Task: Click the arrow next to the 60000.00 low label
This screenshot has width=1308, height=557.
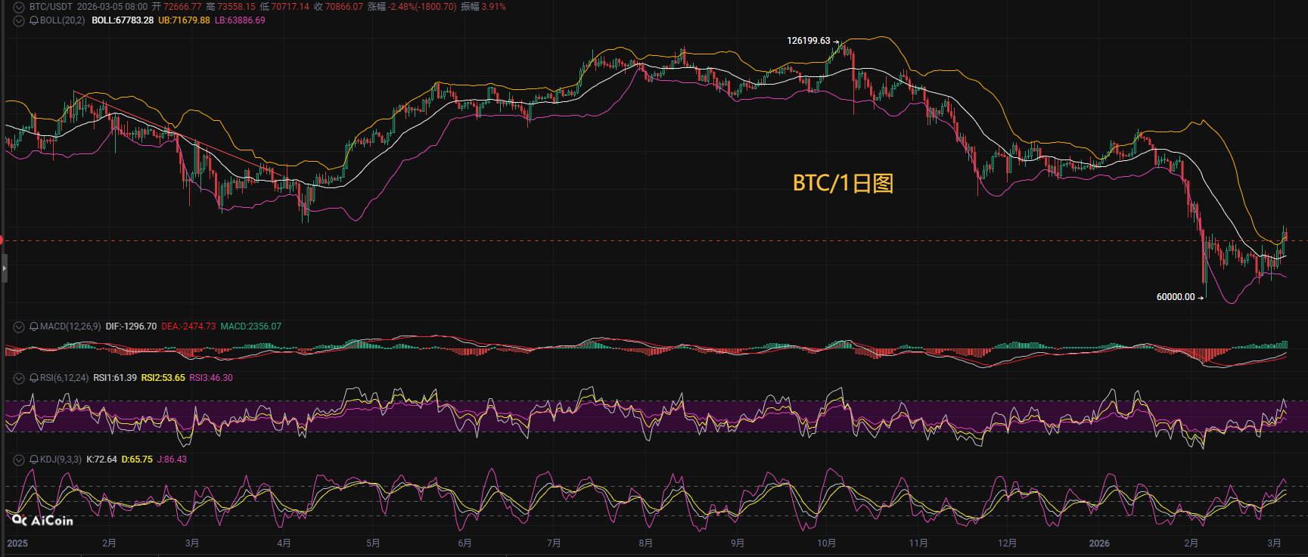Action: click(x=1201, y=298)
